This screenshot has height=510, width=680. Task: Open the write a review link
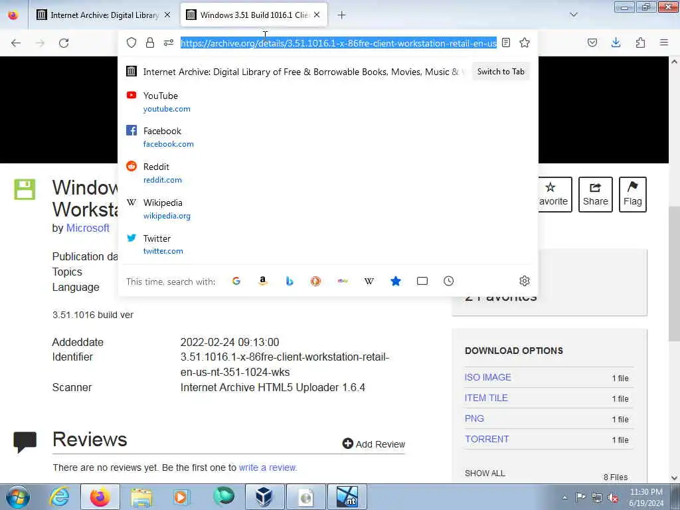point(268,467)
